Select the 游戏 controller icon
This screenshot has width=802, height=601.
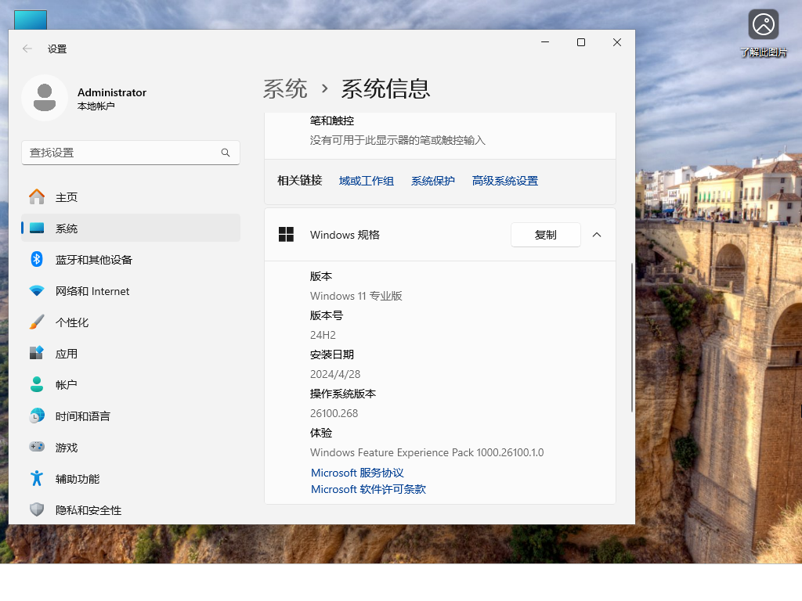tap(36, 447)
